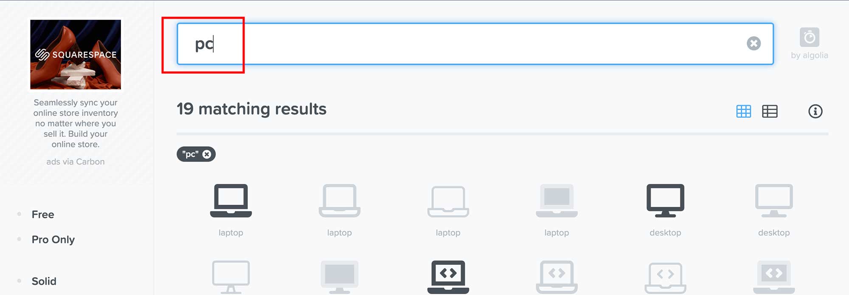Click the by algolia logo
The image size is (849, 295).
coord(809,43)
